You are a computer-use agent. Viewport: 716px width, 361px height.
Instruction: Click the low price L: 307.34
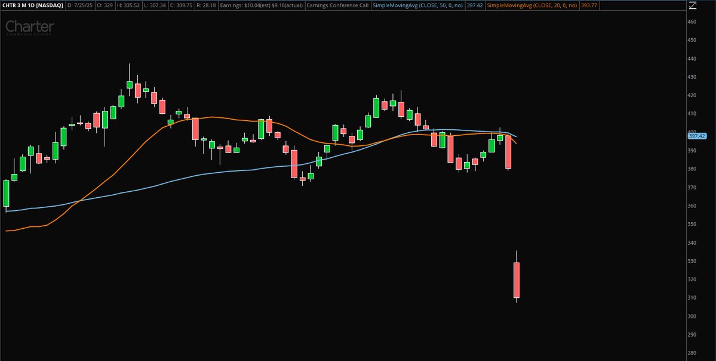point(155,5)
